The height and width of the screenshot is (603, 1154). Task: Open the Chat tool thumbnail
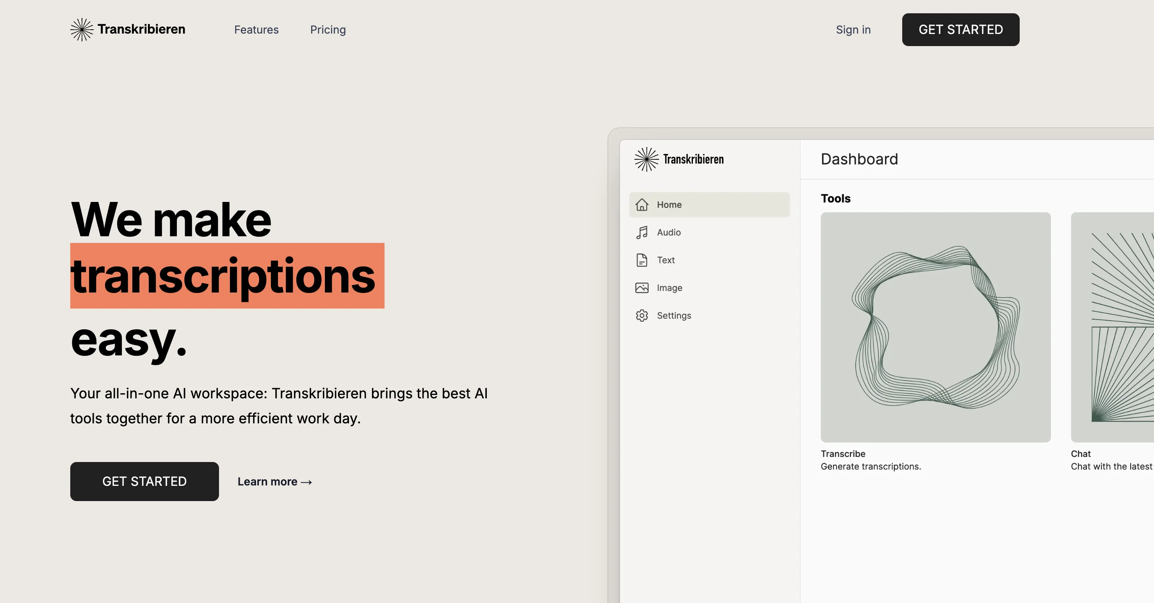pos(1112,328)
